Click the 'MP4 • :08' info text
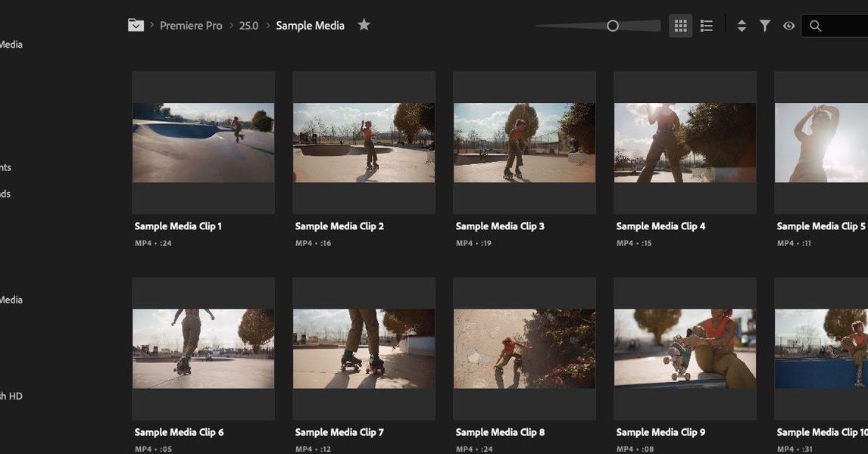The image size is (868, 454). [x=635, y=449]
